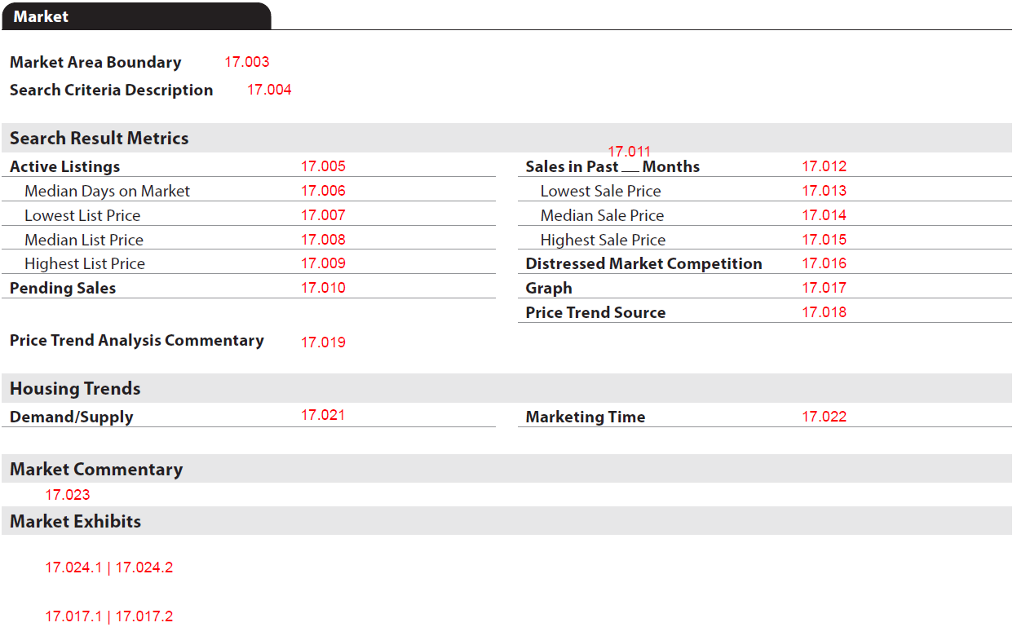
Task: Click the Distressed Market Competition label
Action: coord(644,264)
